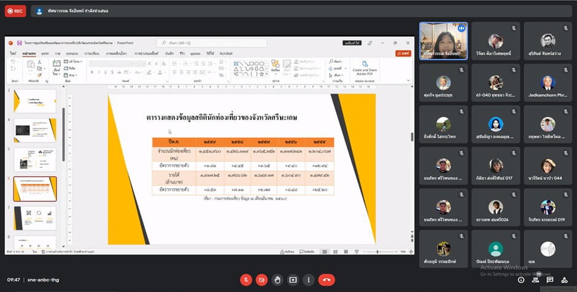Image resolution: width=577 pixels, height=292 pixels.
Task: Click the Create and Share Adobe PDF icon
Action: click(365, 65)
